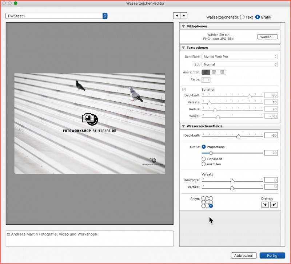This screenshot has width=291, height=264.
Task: Click Wählen... button to pick image
Action: 267,37
